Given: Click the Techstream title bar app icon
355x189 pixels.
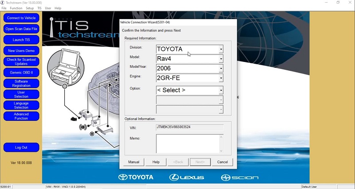Looking at the screenshot, I should [2, 3].
